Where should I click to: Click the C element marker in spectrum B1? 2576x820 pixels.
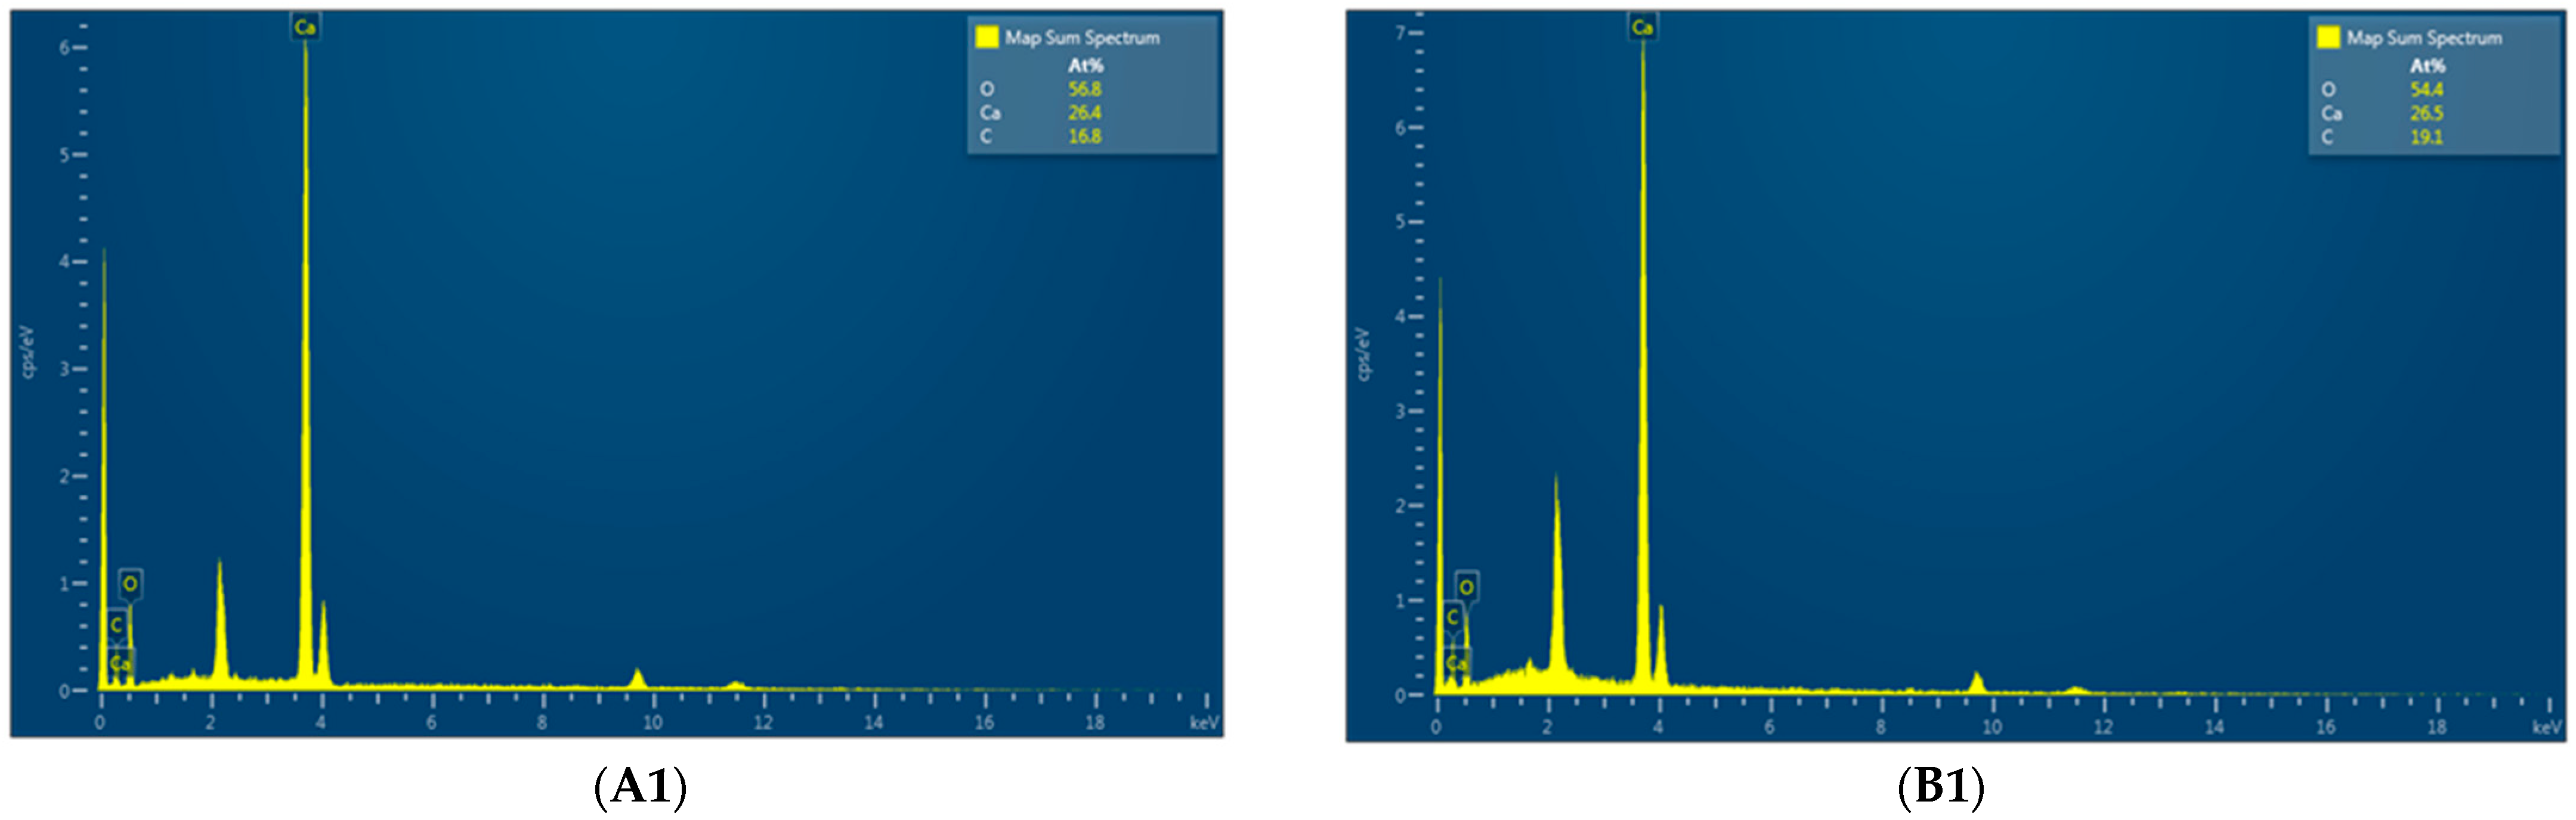click(x=1452, y=617)
